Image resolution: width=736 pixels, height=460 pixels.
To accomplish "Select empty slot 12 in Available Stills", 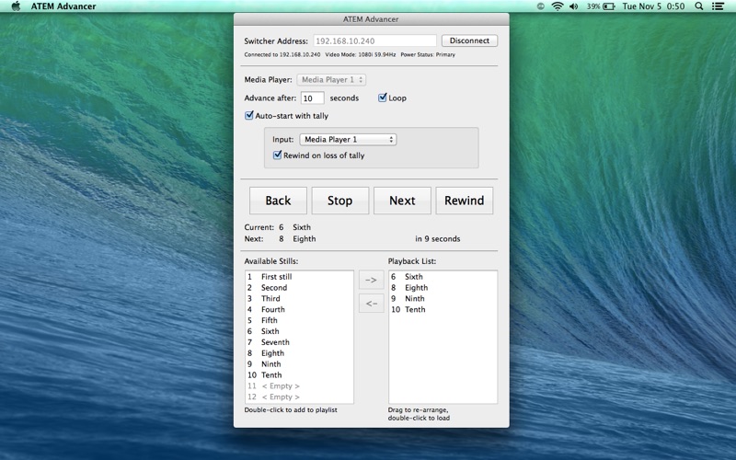I will coord(299,397).
